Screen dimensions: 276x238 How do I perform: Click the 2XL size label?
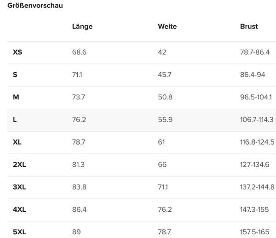click(x=19, y=164)
